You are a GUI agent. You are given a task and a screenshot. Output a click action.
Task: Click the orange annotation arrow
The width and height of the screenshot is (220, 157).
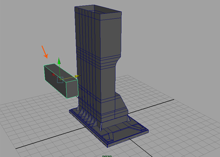[x=45, y=52]
